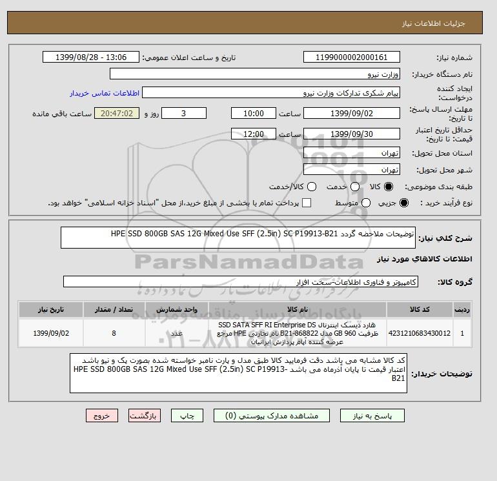This screenshot has height=481, width=497.
Task: Click the طبقه بندی موضوعی label
Action: 439,187
